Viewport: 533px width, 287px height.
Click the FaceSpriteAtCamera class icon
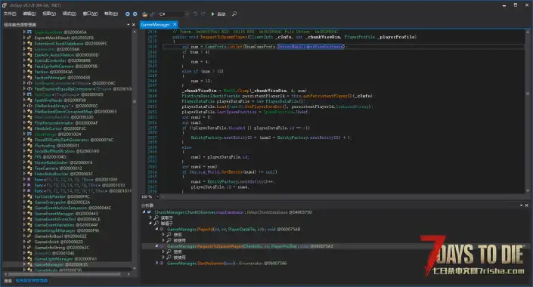29,66
